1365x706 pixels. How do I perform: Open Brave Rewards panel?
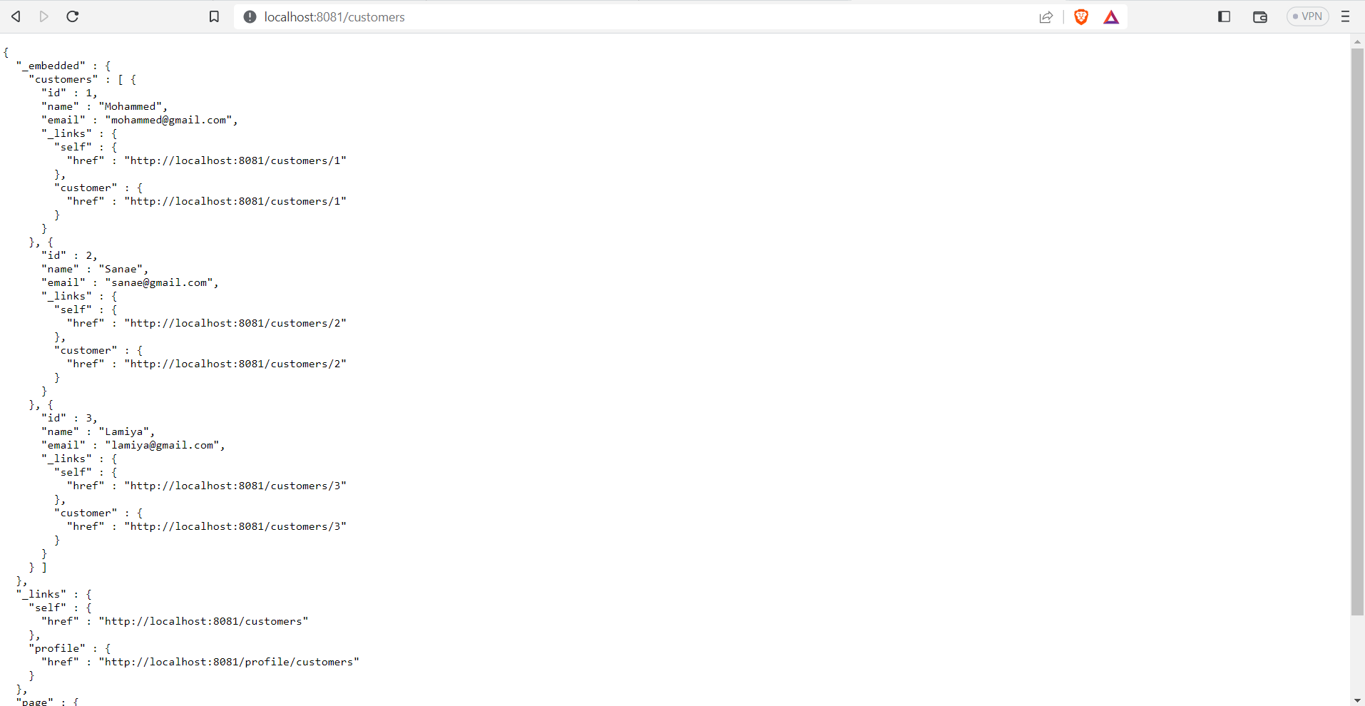(x=1110, y=16)
